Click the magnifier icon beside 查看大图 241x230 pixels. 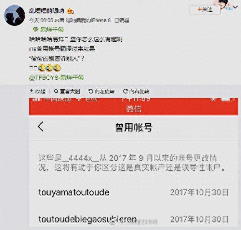click(56, 91)
